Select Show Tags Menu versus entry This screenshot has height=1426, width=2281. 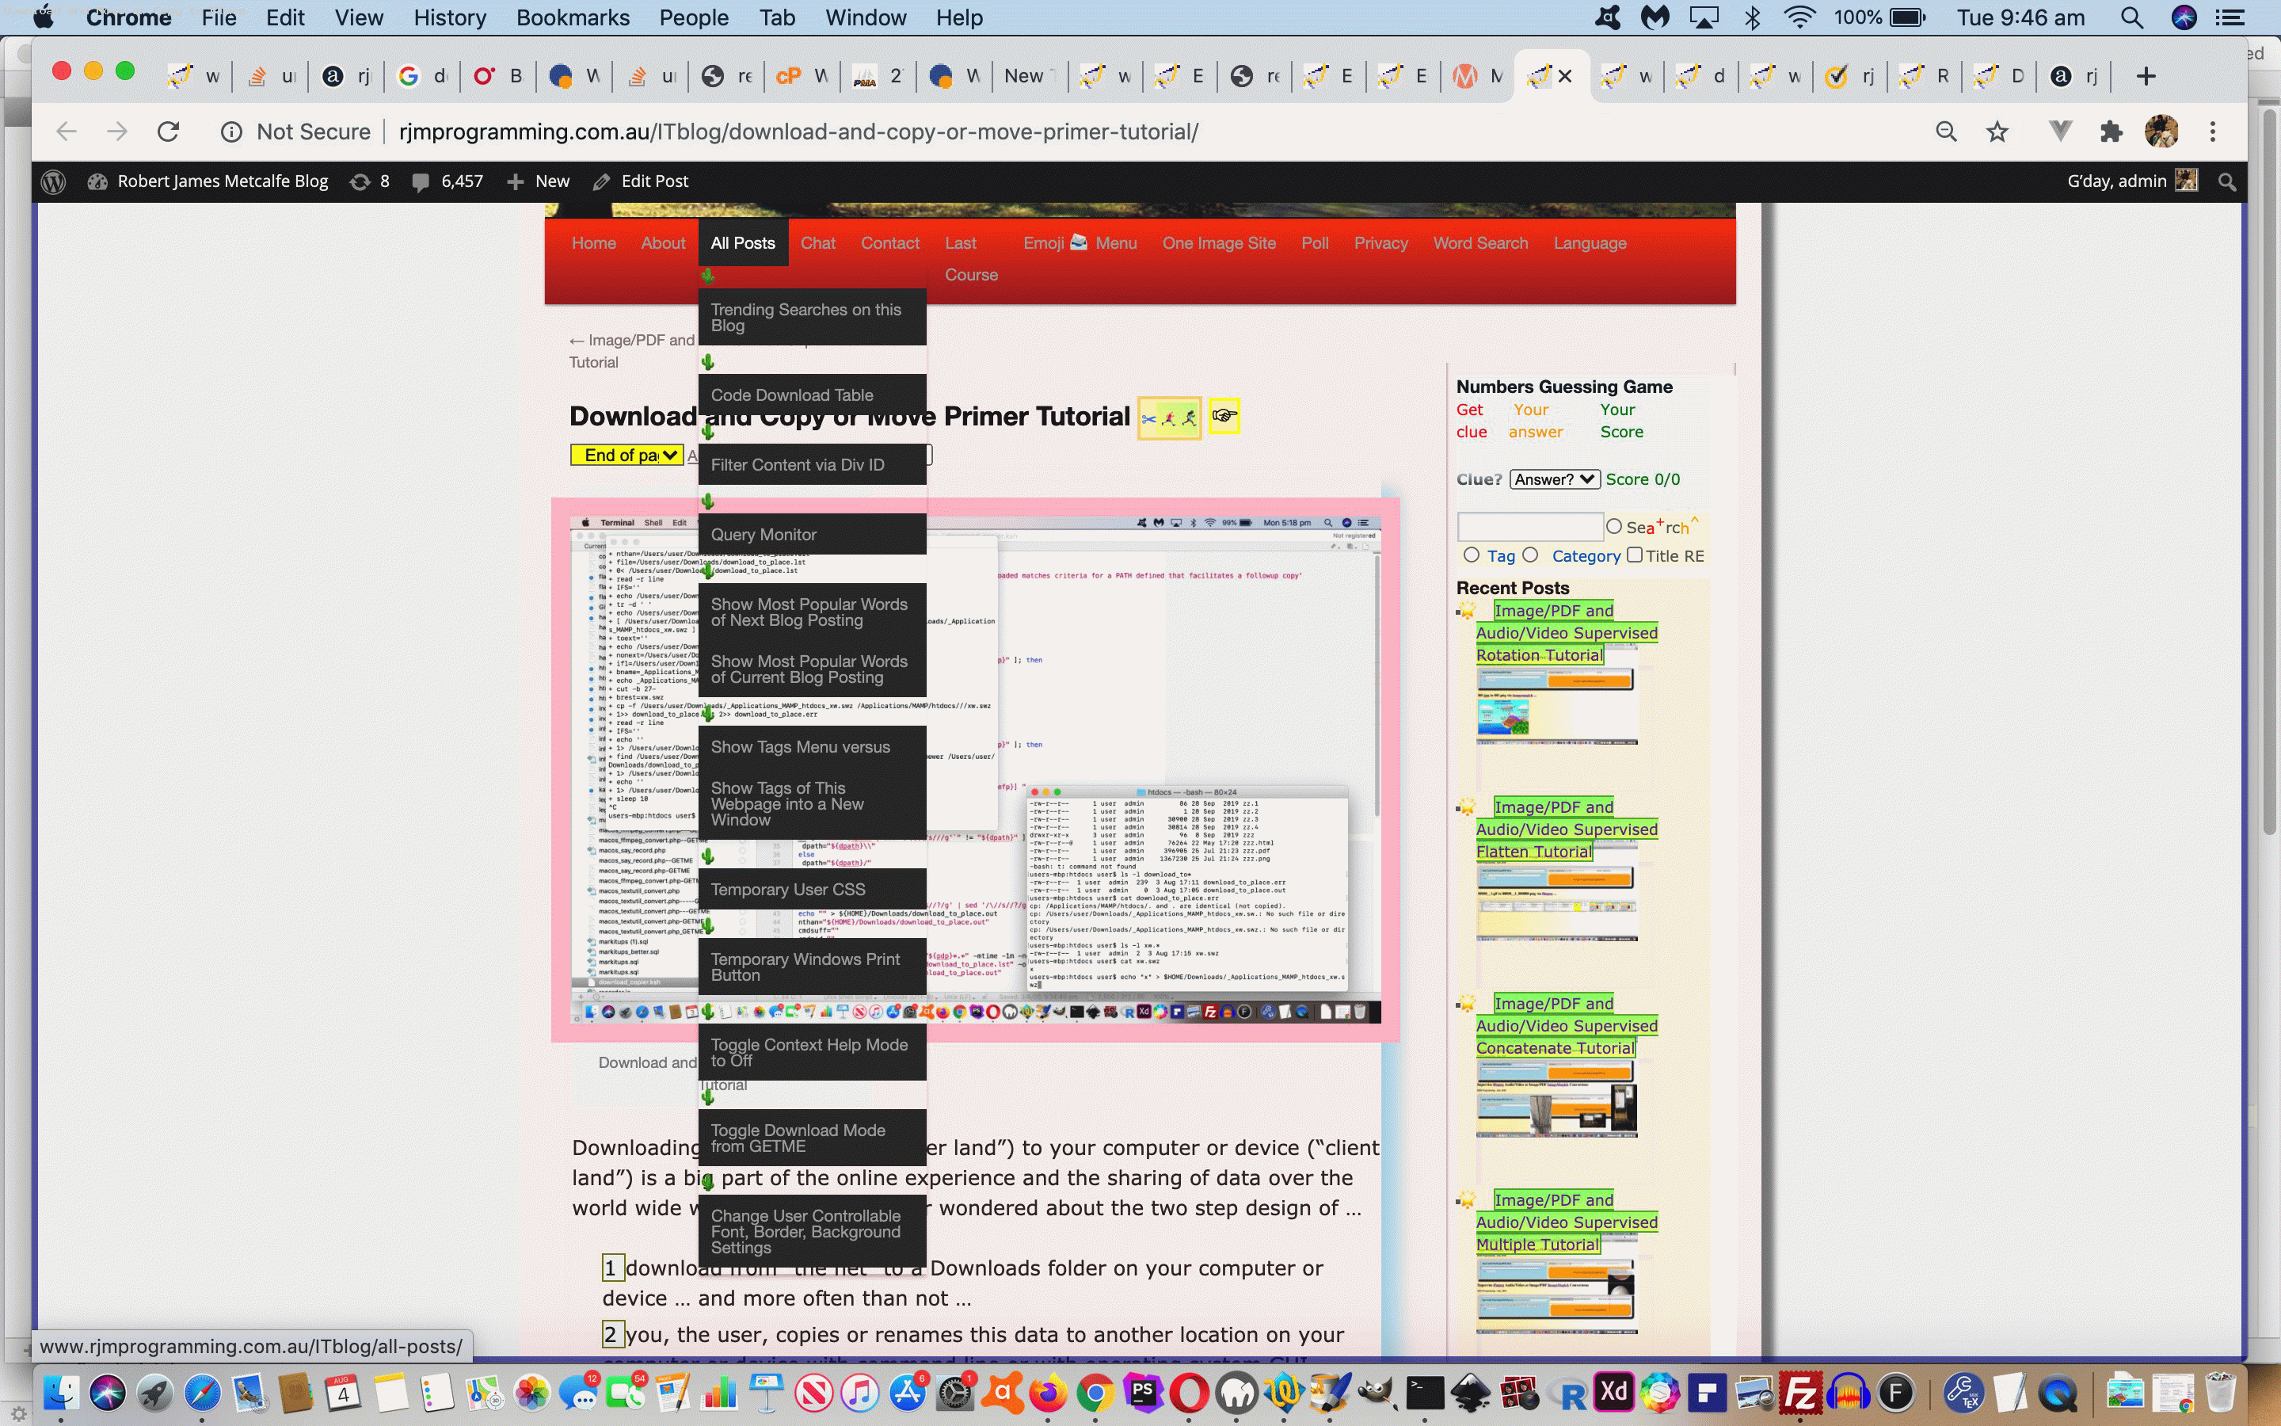point(812,747)
